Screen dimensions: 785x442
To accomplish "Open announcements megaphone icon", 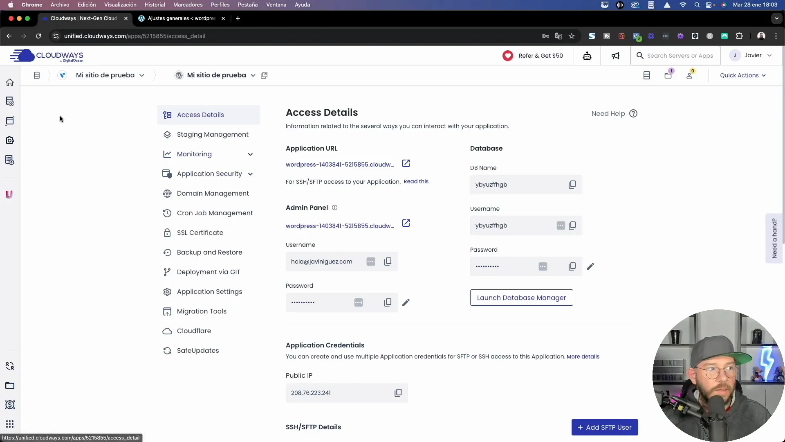I will click(615, 56).
